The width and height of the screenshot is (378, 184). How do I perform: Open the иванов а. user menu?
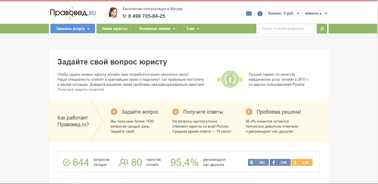[x=316, y=13]
